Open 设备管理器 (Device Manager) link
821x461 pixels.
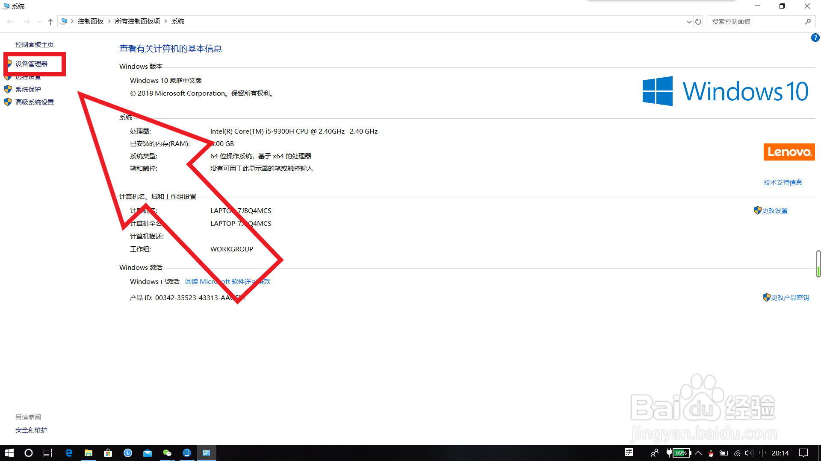[31, 64]
